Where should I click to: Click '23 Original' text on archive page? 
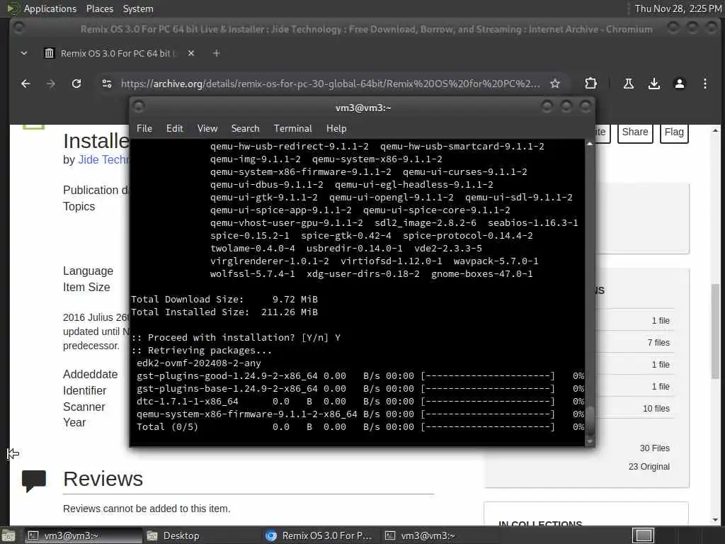click(x=649, y=467)
